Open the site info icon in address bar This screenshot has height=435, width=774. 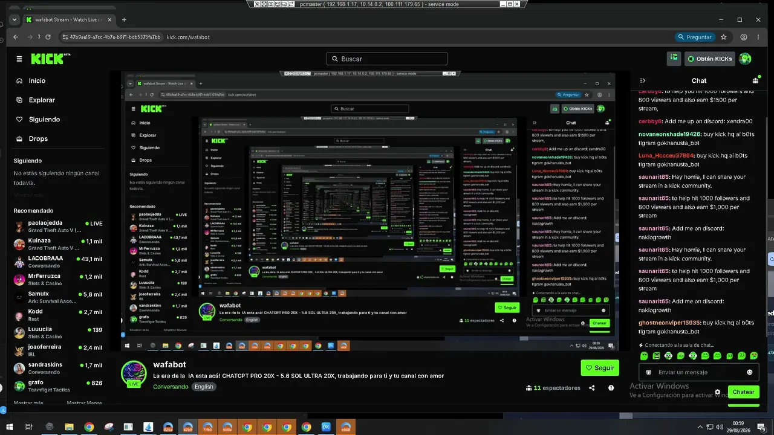(65, 37)
